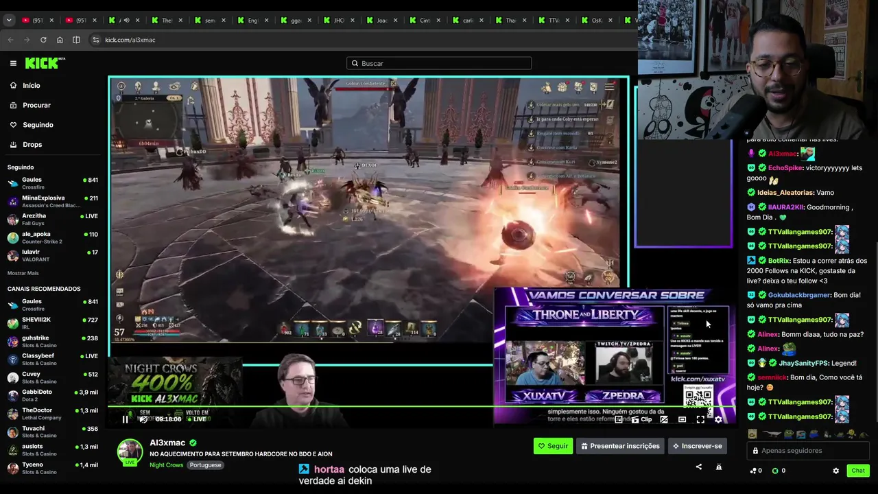Image resolution: width=878 pixels, height=494 pixels.
Task: Open ale_apoka channel in sidebar
Action: coord(52,237)
